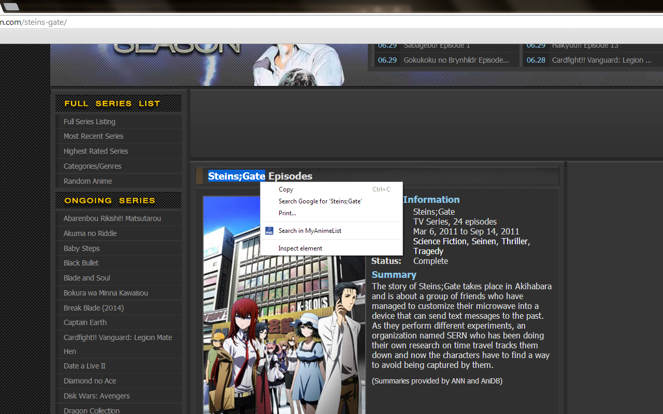Click the browser address bar URL
Viewport: 663px width, 414px height.
click(x=33, y=22)
